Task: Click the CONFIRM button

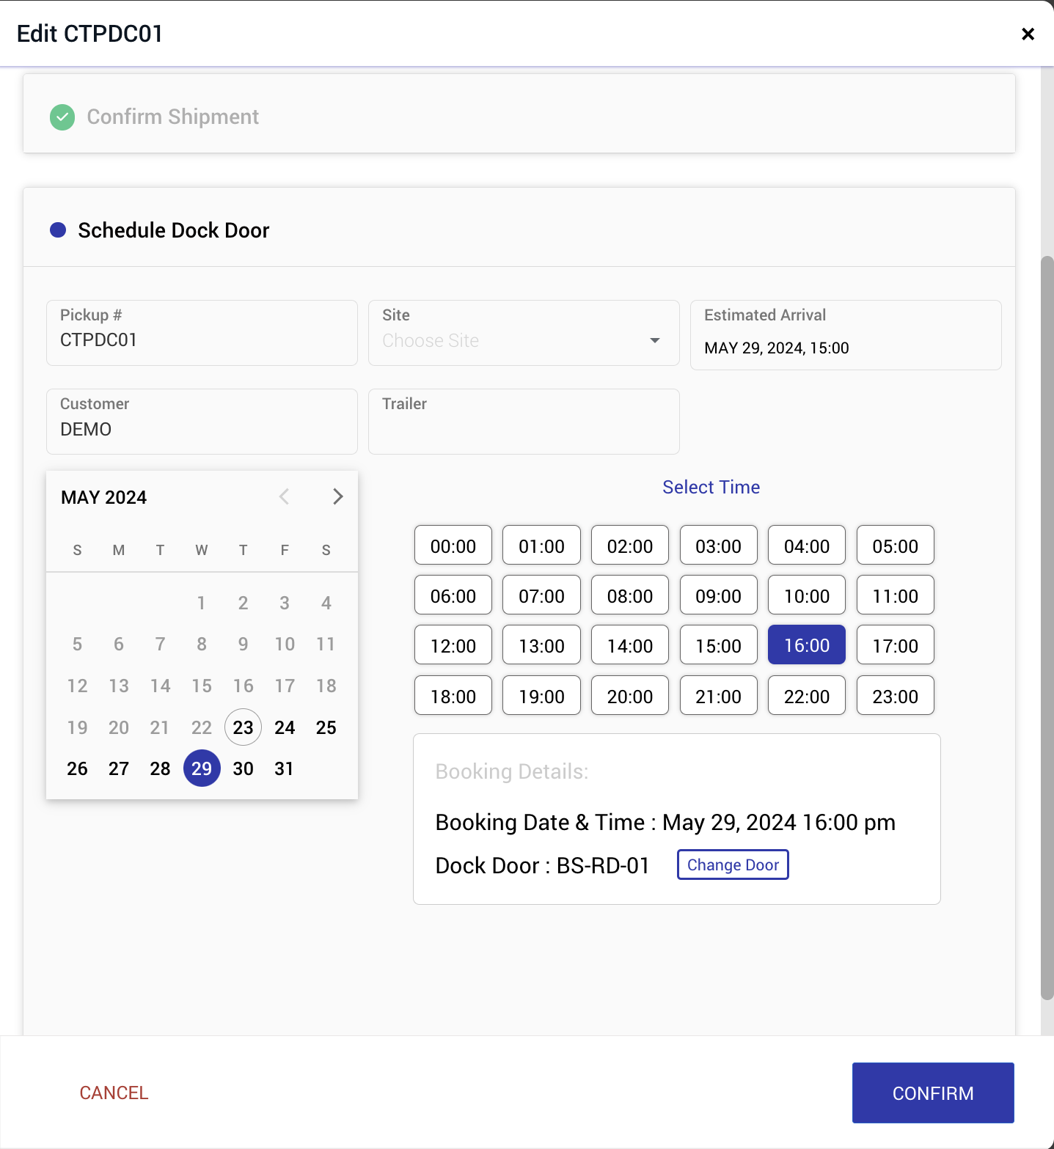Action: click(x=933, y=1093)
